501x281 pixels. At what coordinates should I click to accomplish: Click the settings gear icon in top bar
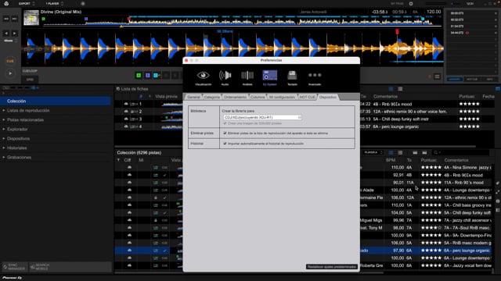411,4
